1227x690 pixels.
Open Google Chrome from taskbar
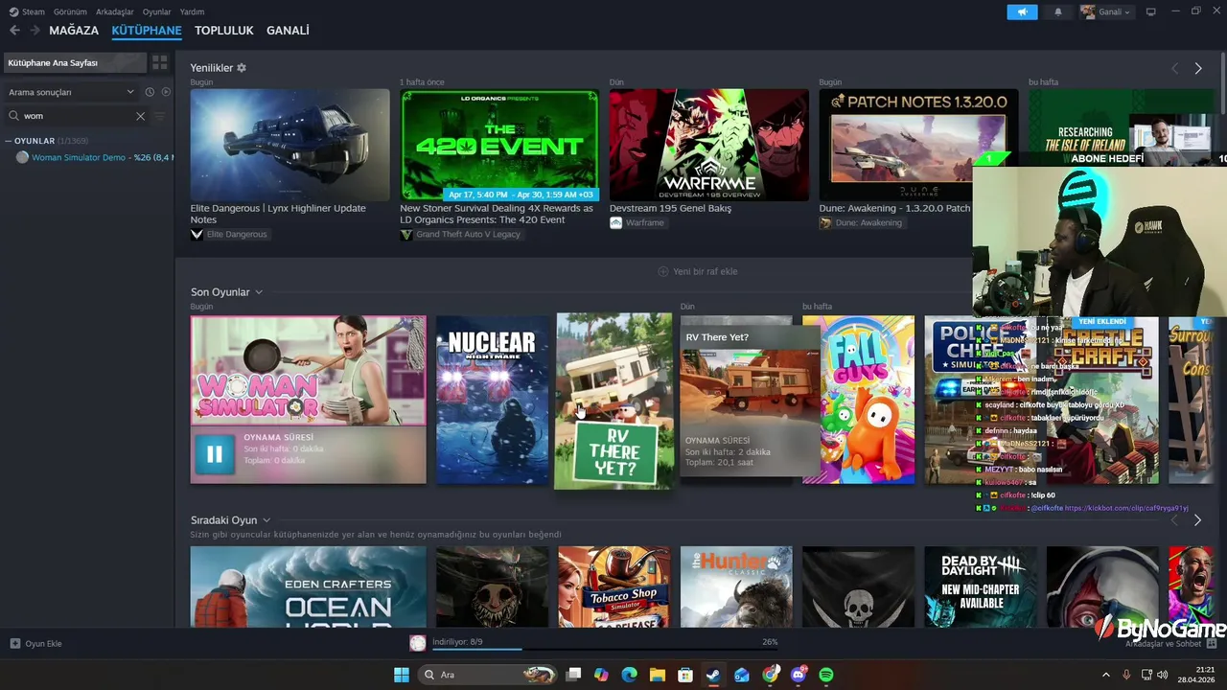[771, 675]
